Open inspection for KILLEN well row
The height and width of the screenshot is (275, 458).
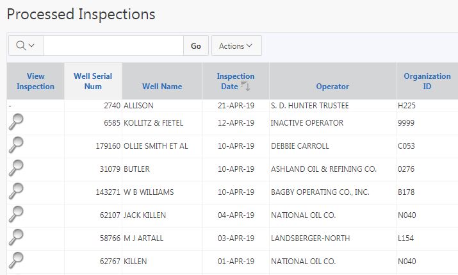point(16,260)
